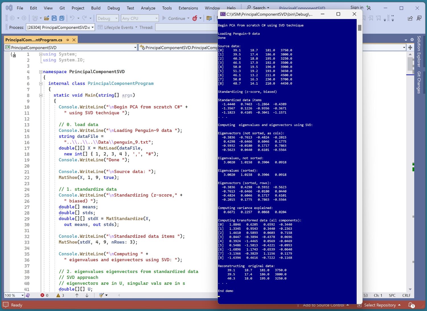This screenshot has width=427, height=311.
Task: Open the Process dropdown list
Action: [93, 27]
